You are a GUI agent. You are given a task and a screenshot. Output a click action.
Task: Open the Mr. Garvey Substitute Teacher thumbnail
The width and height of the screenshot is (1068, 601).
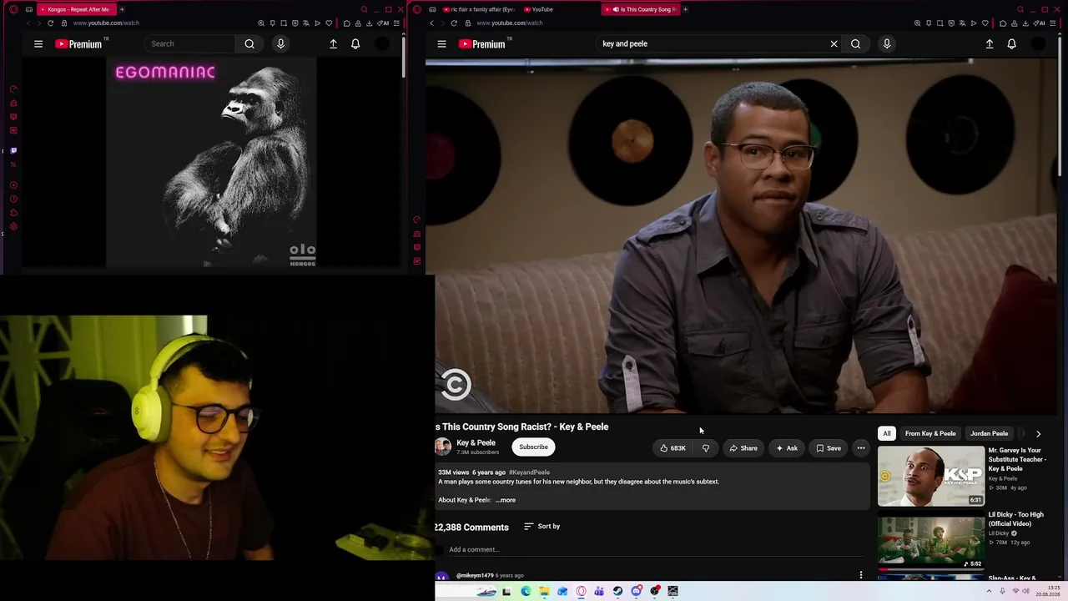[x=930, y=476]
